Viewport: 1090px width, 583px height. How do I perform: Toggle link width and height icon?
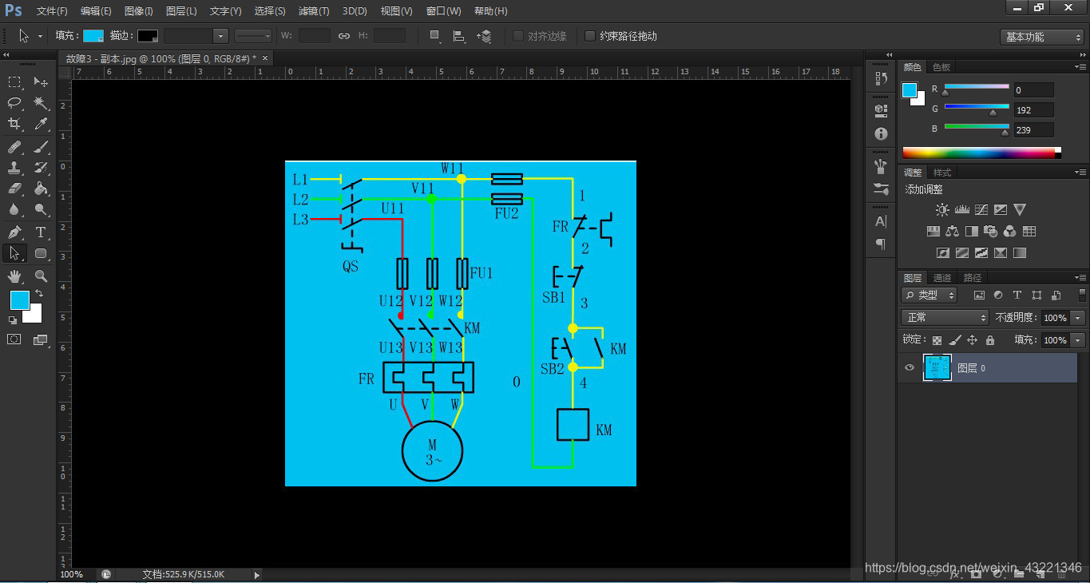click(344, 36)
